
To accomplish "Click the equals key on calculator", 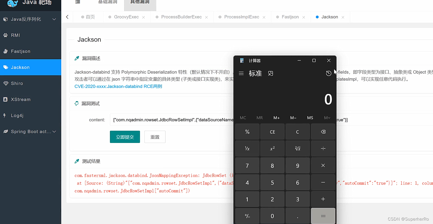I will click(323, 216).
